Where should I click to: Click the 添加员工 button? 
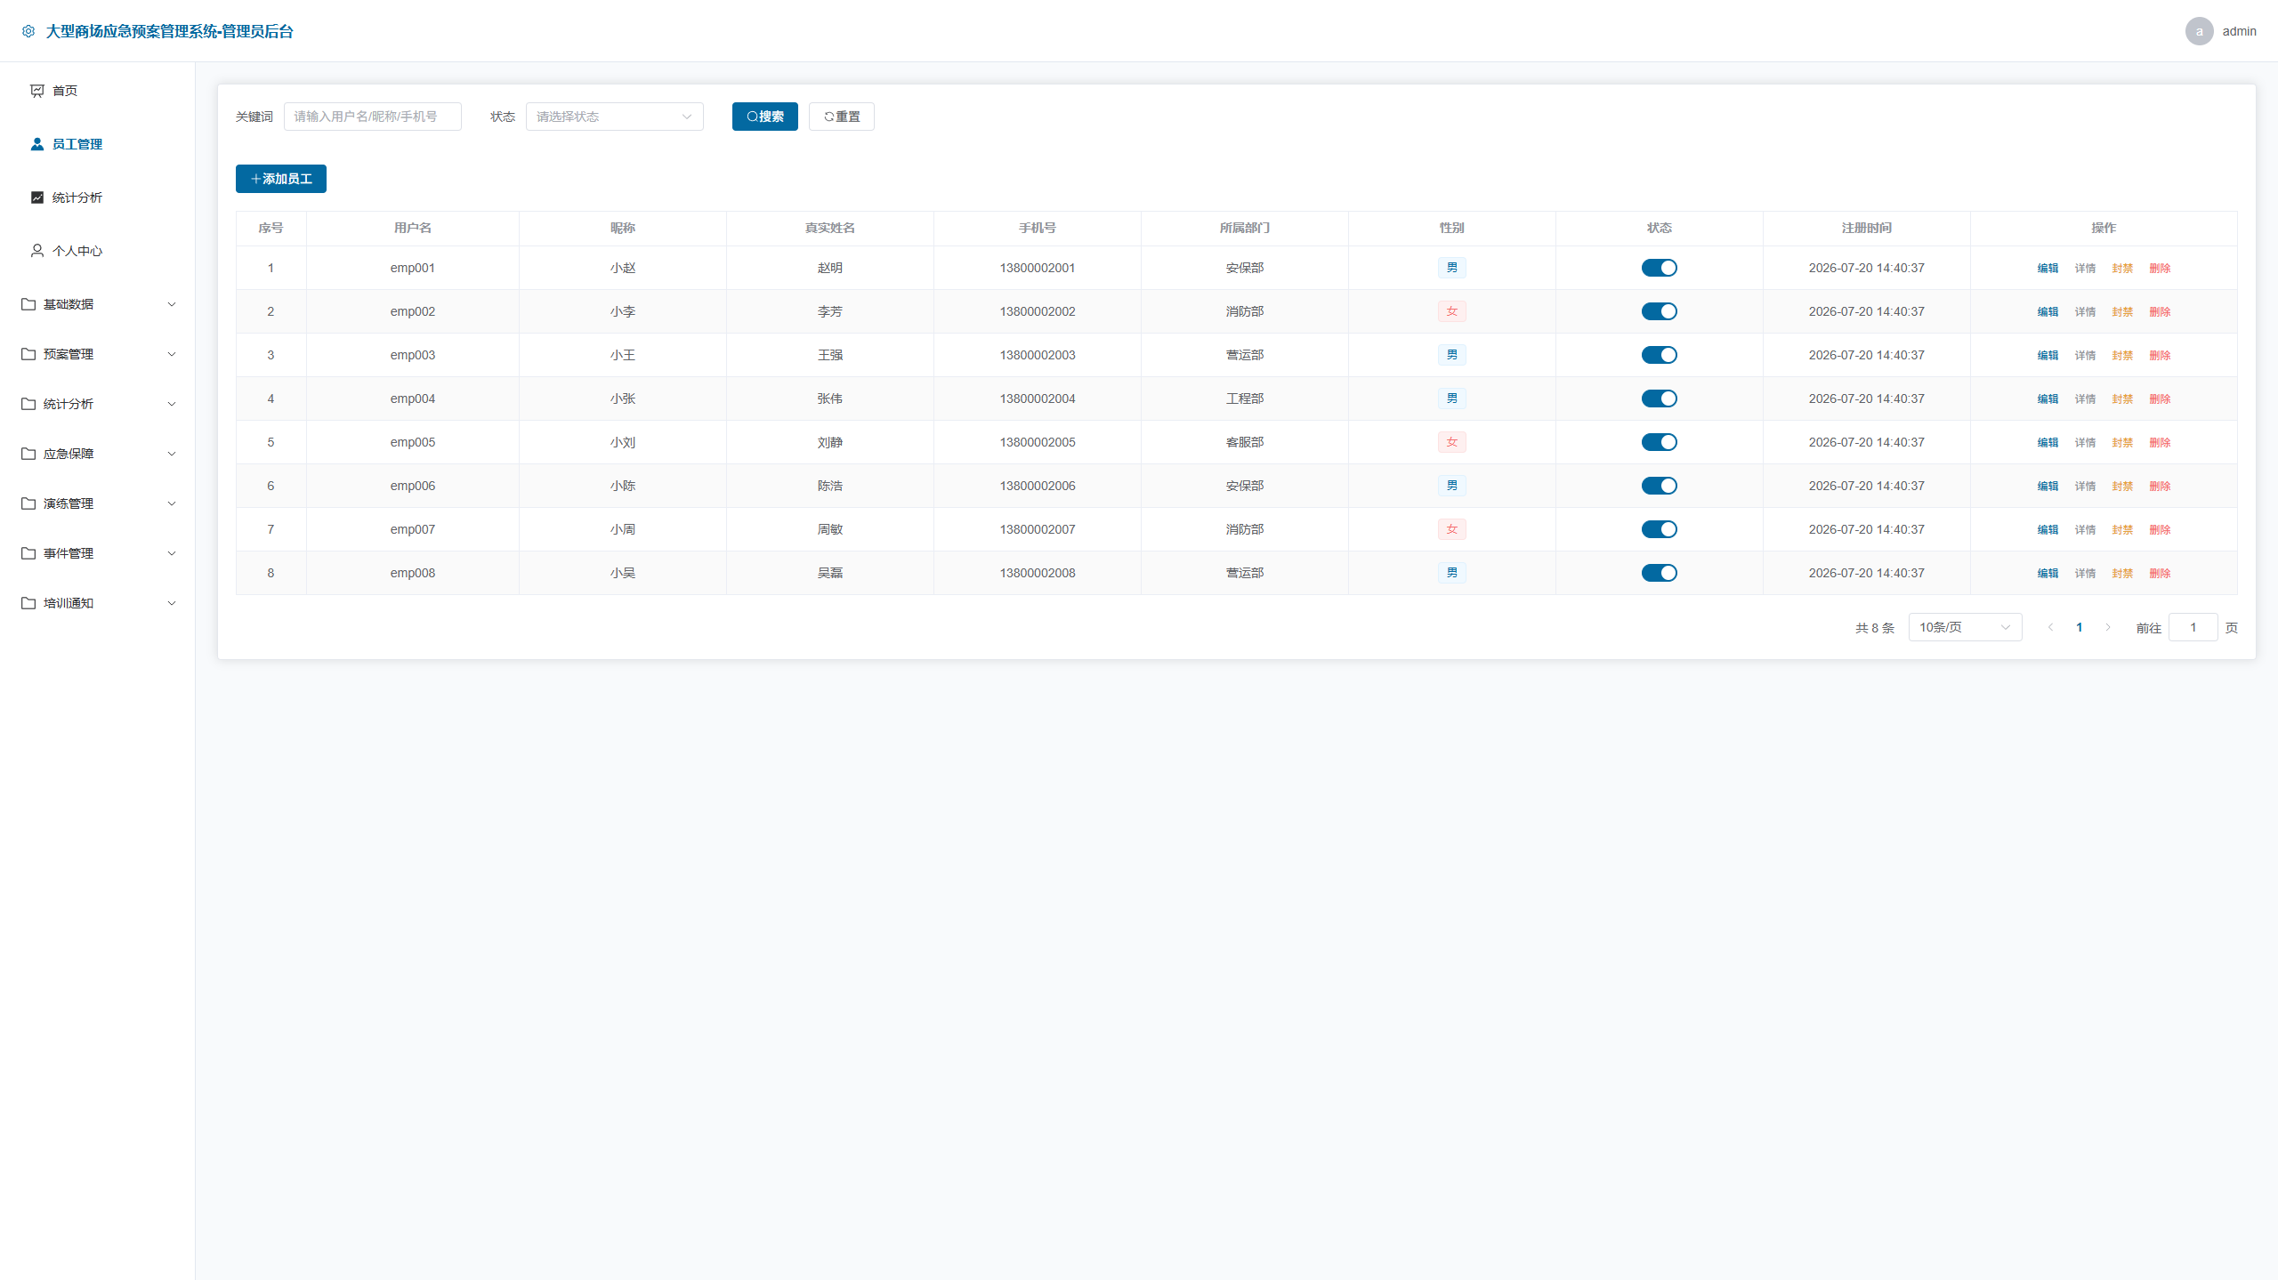(x=281, y=179)
